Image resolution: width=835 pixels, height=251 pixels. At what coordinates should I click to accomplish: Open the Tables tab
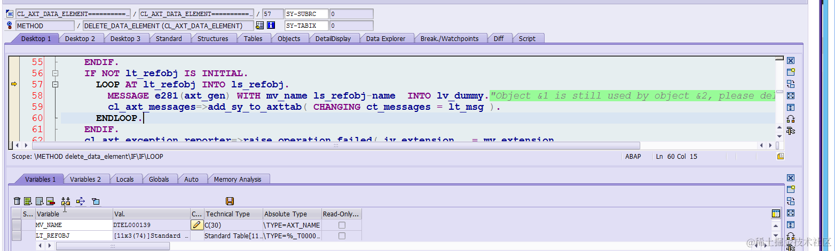pyautogui.click(x=253, y=38)
